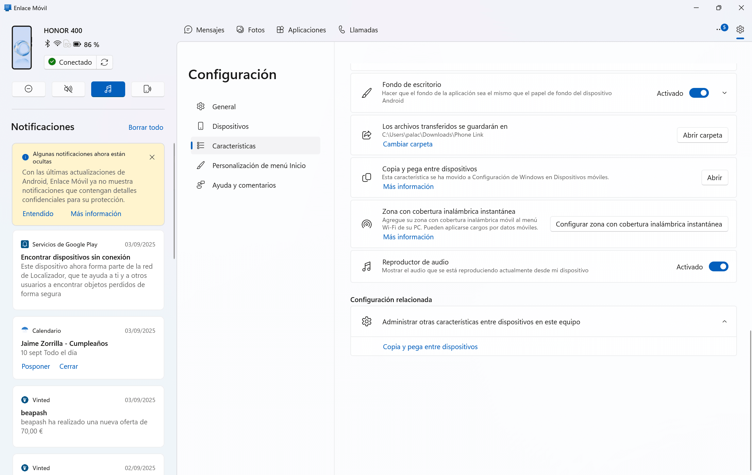Collapse Administrar otras características section
Image resolution: width=752 pixels, height=475 pixels.
[x=725, y=322]
